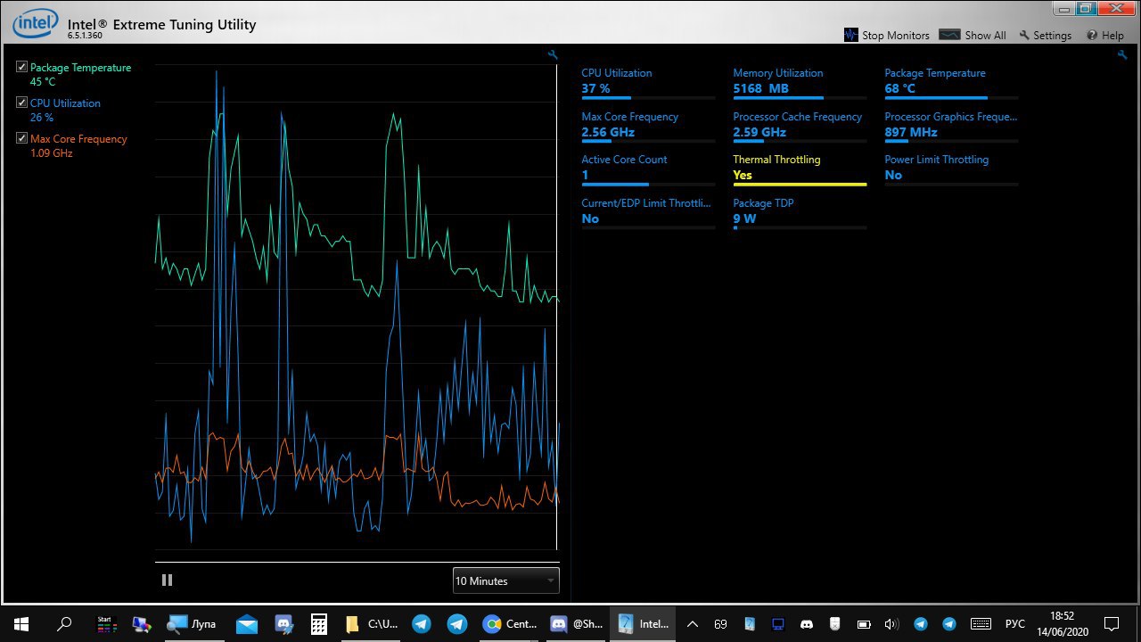Open the Telegram taskbar icon beside File Explorer

coord(422,624)
